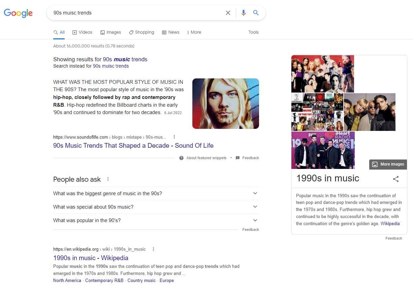This screenshot has width=413, height=285.
Task: Open the iHeart Radio Music Awards thumbnail
Action: pyautogui.click(x=323, y=150)
